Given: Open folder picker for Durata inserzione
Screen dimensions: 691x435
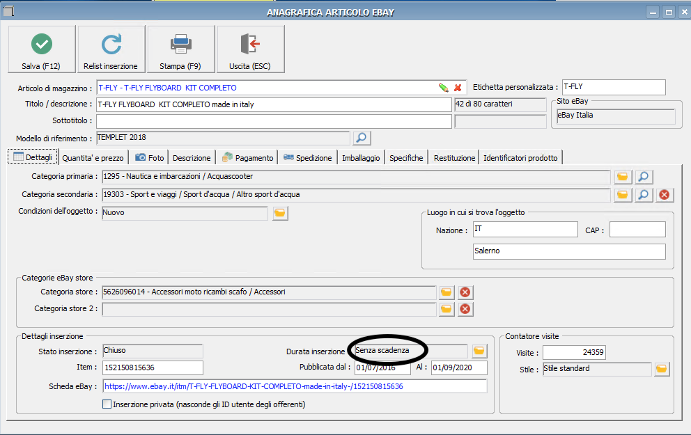Looking at the screenshot, I should pyautogui.click(x=479, y=351).
